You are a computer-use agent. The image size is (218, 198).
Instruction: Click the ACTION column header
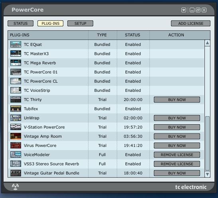click(176, 35)
